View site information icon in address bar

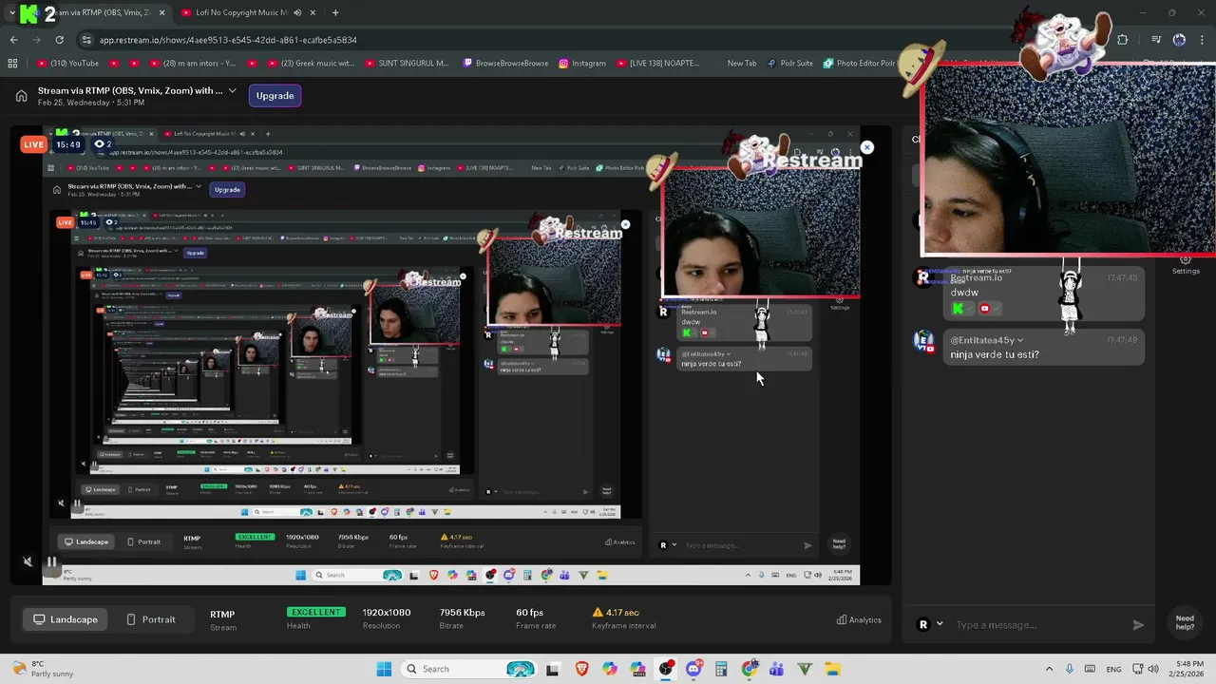(87, 40)
